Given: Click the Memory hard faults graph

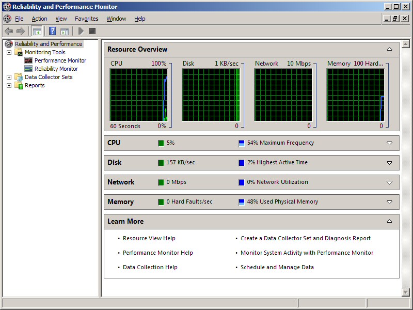Looking at the screenshot, I should click(x=355, y=95).
